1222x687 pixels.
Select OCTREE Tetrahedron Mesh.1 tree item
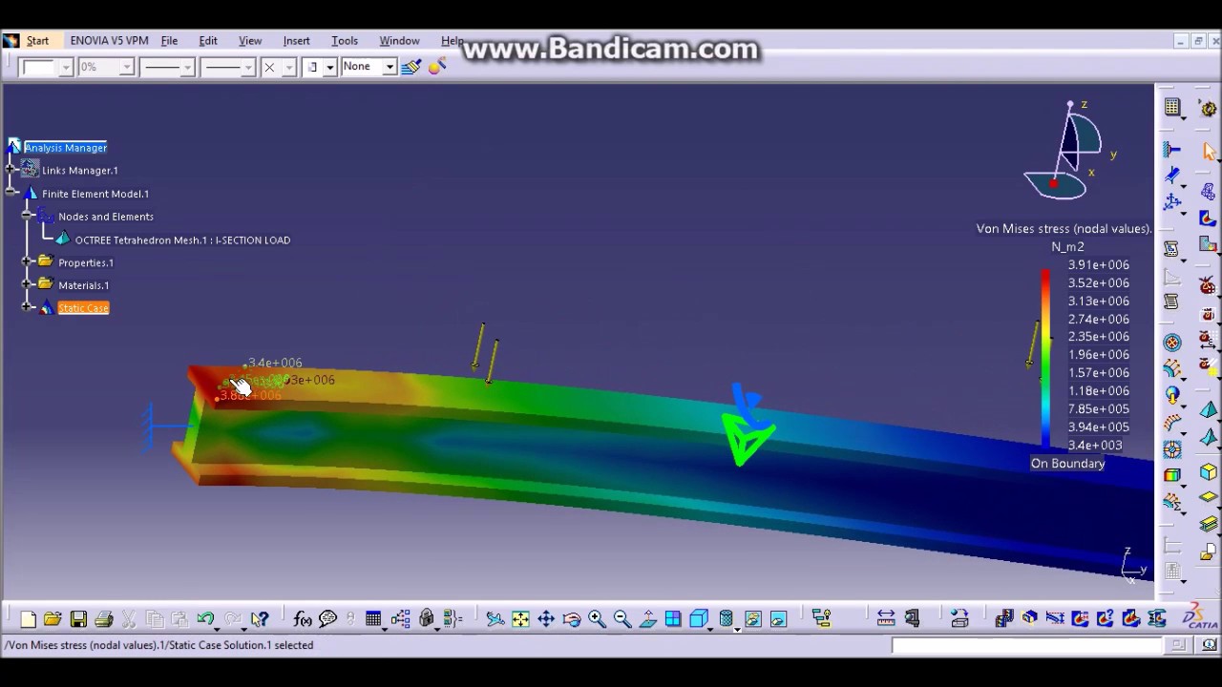(x=182, y=240)
